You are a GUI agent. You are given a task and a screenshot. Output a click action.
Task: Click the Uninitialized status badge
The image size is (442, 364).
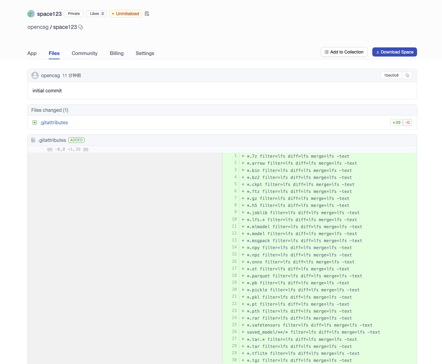click(x=125, y=14)
